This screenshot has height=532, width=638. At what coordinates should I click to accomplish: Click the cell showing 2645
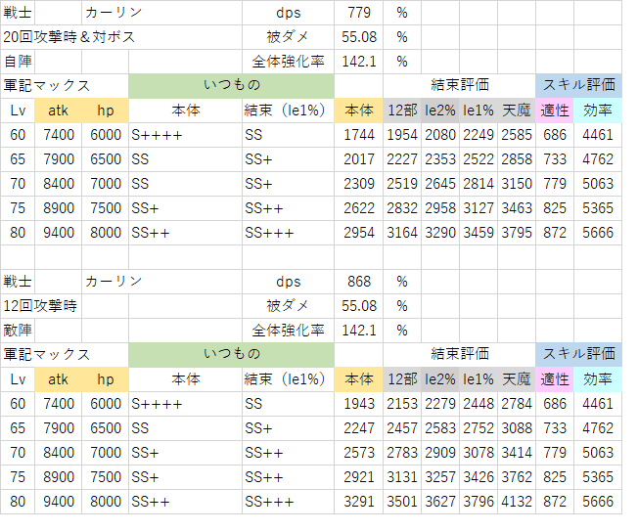(440, 184)
